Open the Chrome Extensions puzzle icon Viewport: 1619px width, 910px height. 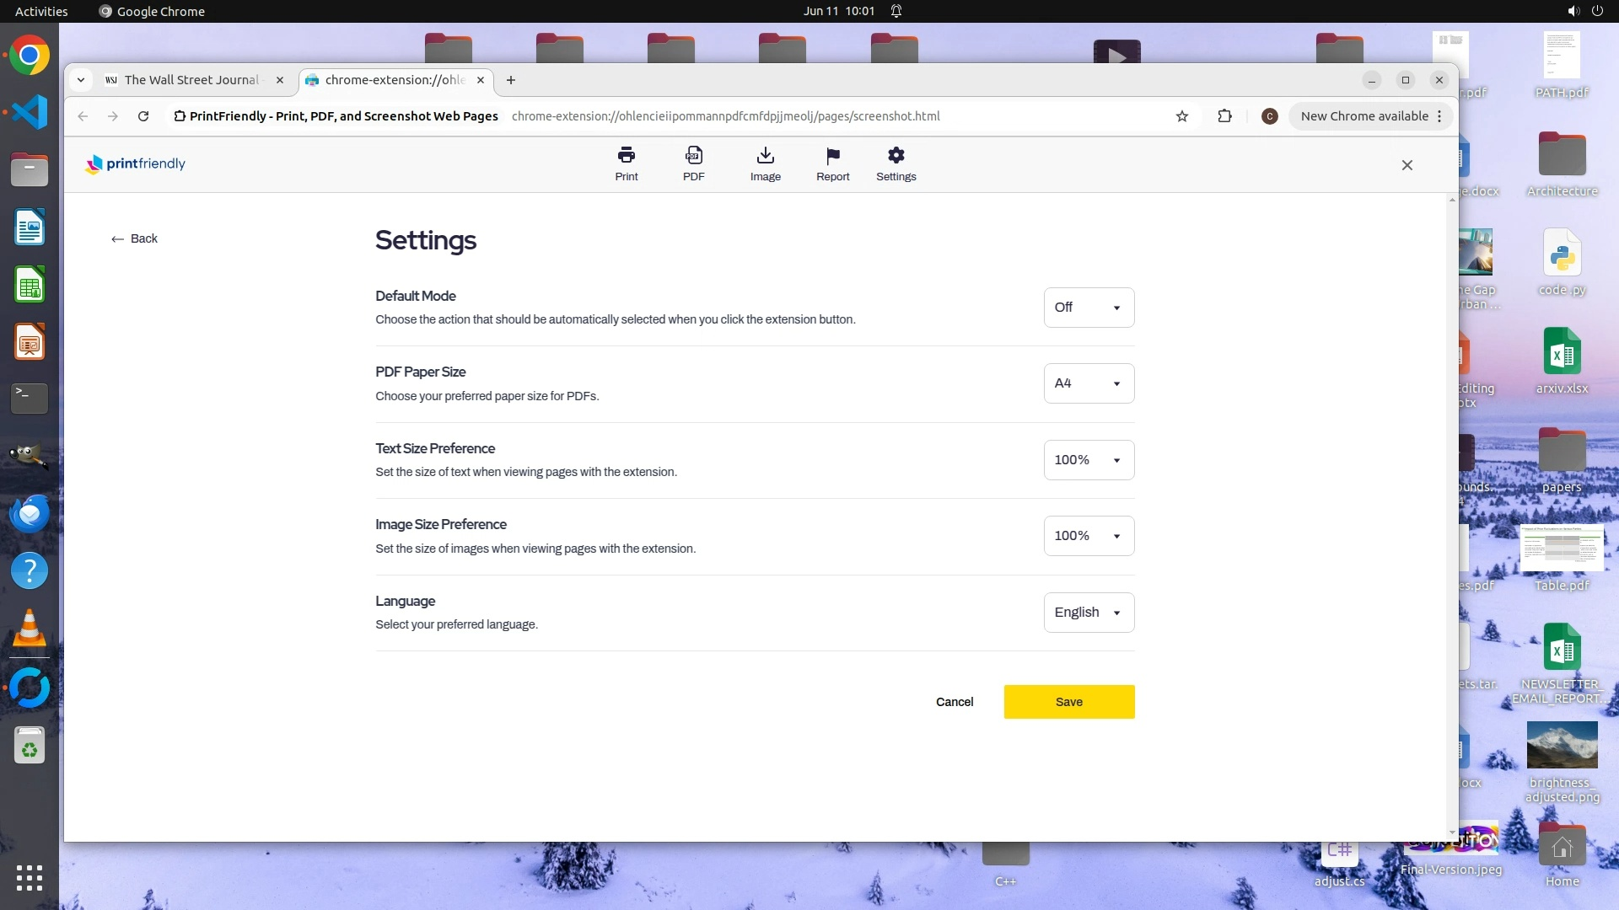tap(1224, 116)
